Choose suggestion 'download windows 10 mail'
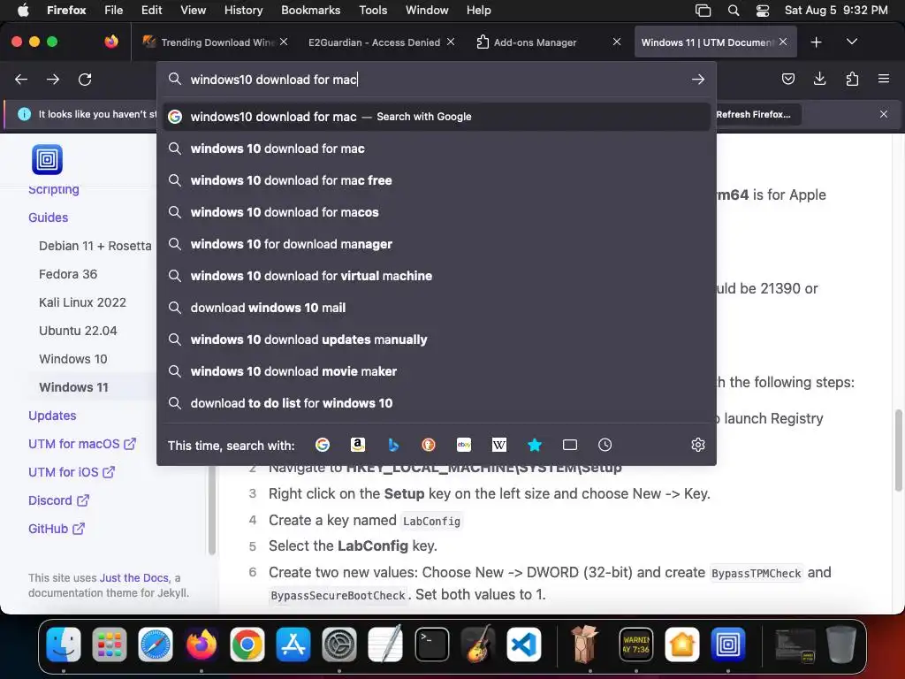 click(437, 307)
